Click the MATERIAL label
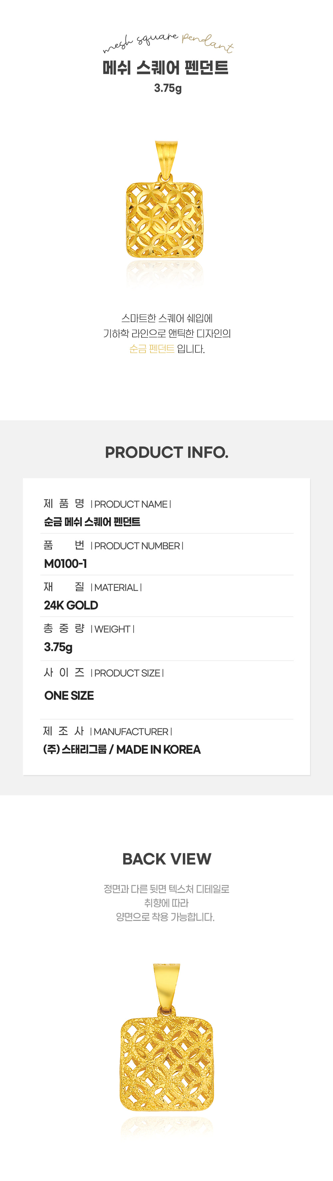The height and width of the screenshot is (1181, 333). pyautogui.click(x=116, y=588)
